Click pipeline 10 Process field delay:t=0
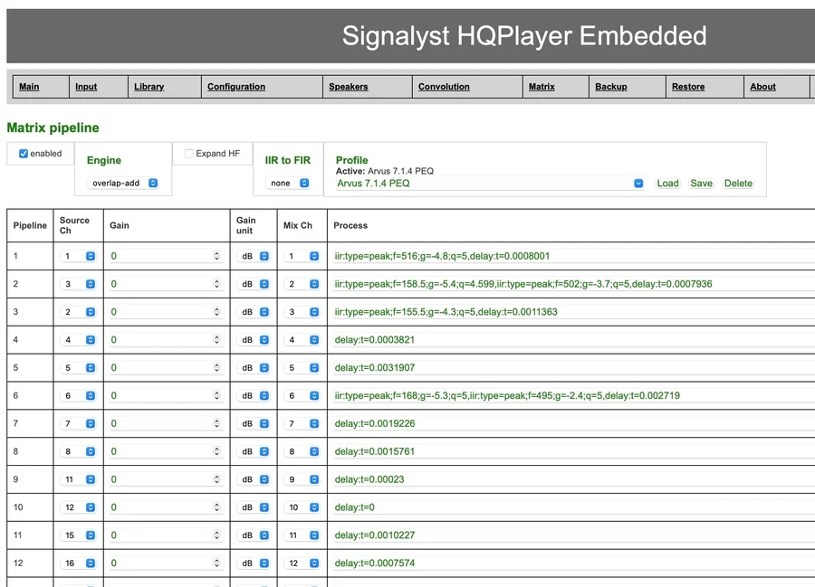Image resolution: width=815 pixels, height=587 pixels. pos(570,507)
